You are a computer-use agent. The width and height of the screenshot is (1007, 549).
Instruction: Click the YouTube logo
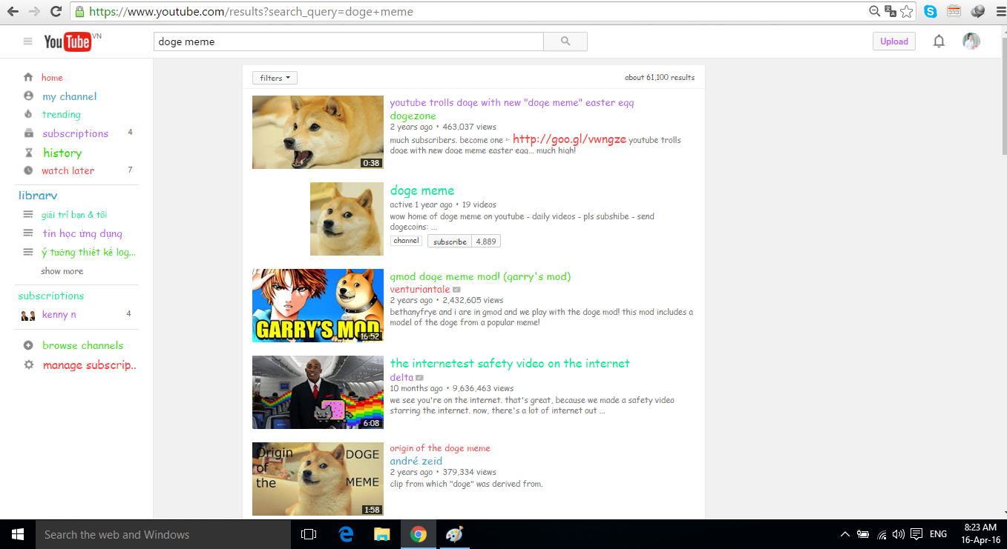click(68, 41)
